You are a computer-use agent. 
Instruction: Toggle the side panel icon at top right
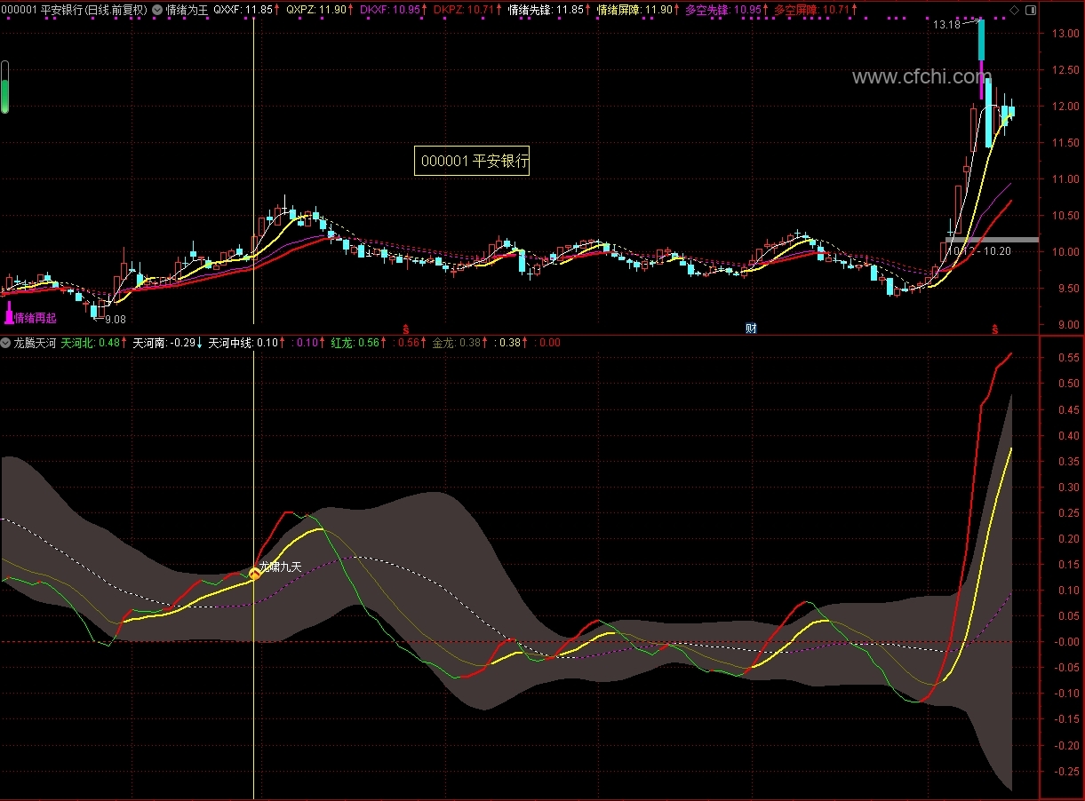point(1030,10)
